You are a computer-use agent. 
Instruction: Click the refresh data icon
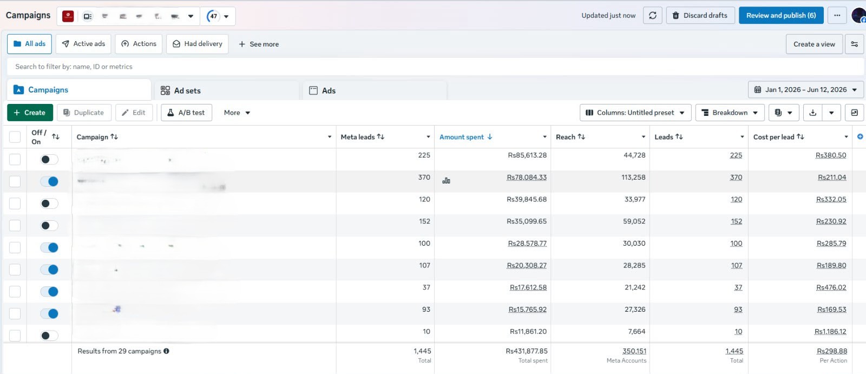coord(653,16)
